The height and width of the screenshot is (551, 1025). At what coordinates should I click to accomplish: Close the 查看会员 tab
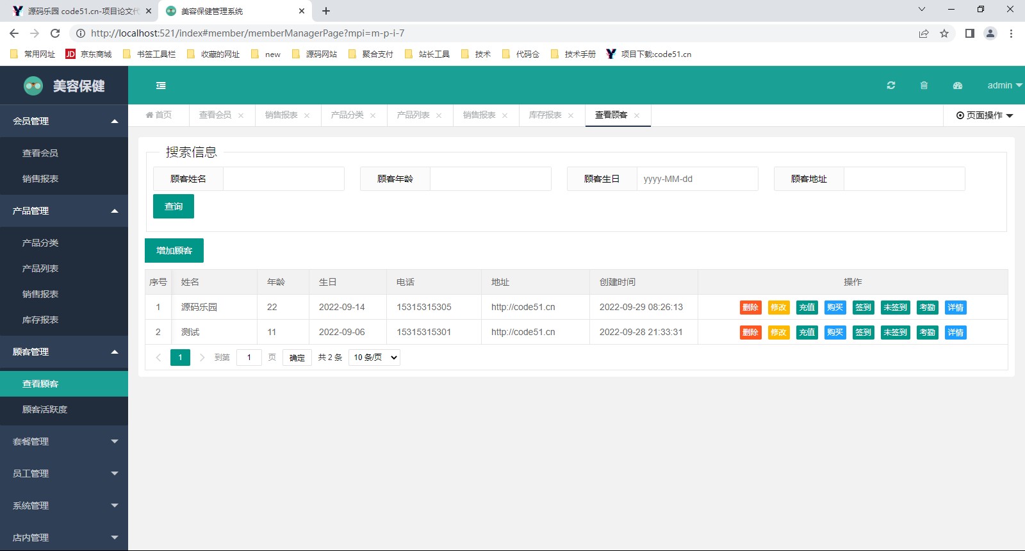[241, 115]
